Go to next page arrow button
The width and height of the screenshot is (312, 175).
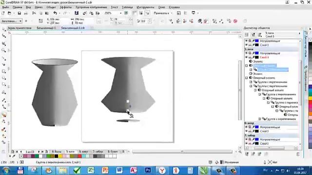click(x=39, y=152)
